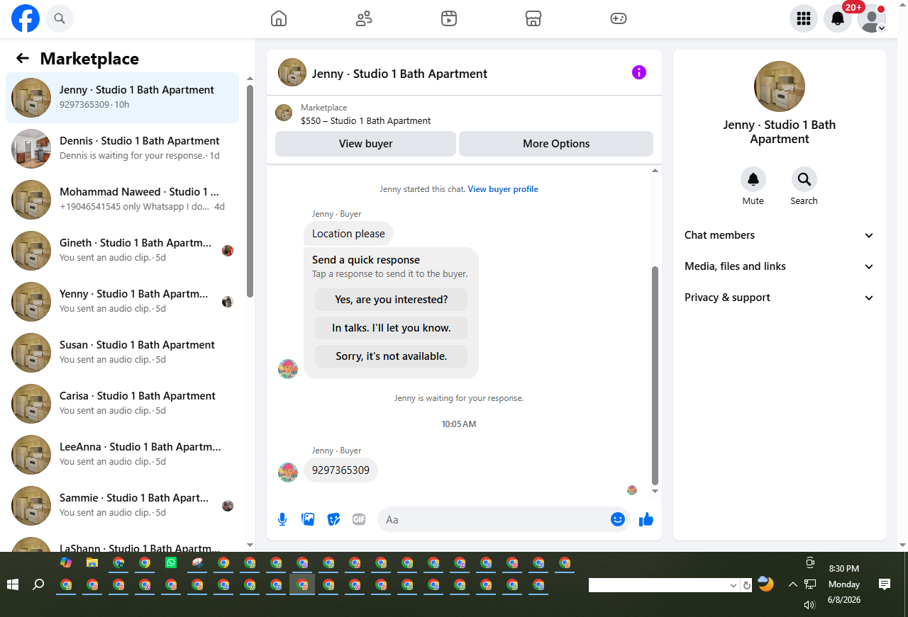Open WhatsApp from the taskbar
The image size is (908, 617).
[x=171, y=563]
